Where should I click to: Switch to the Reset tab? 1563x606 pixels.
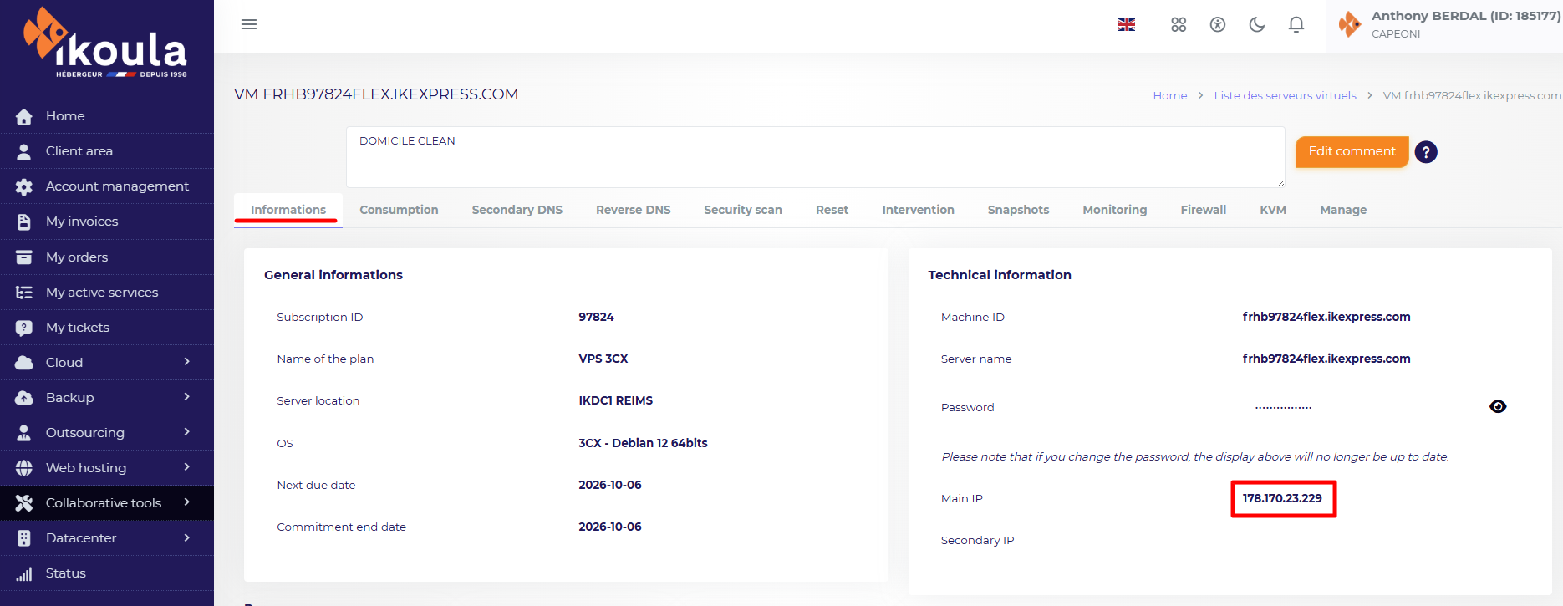[832, 210]
